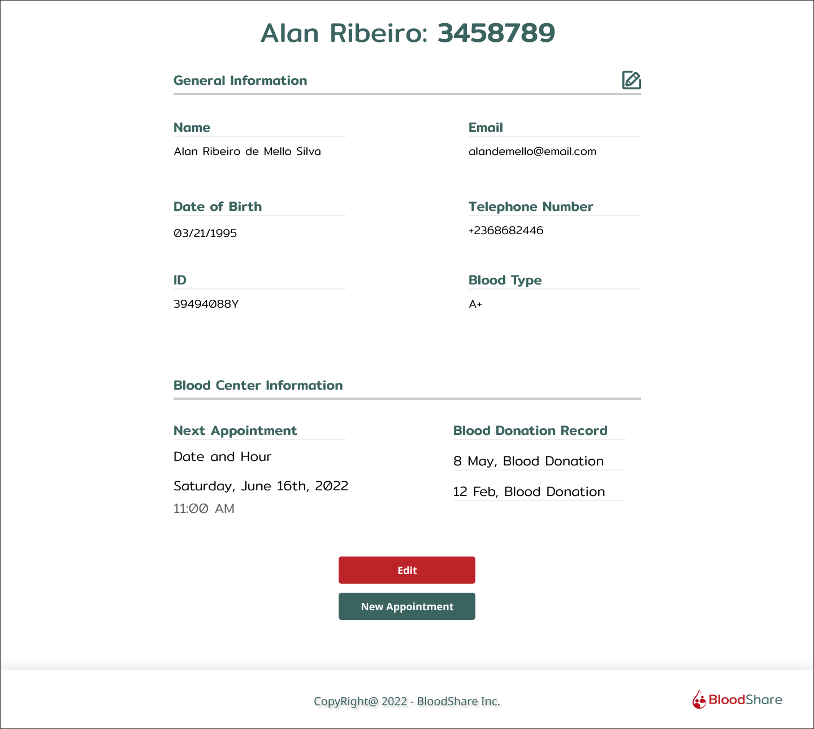This screenshot has height=729, width=814.
Task: Click the Blood Center Information heading
Action: (258, 385)
